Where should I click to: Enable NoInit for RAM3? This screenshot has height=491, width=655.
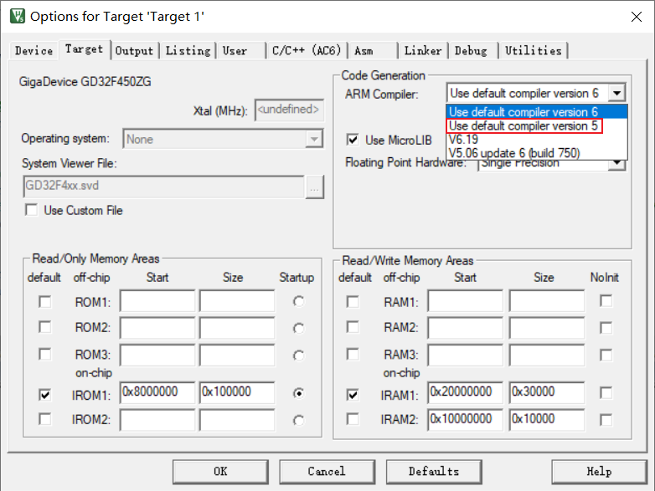click(606, 355)
